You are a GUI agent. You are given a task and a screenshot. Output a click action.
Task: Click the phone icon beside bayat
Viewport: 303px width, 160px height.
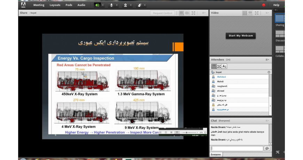coord(213,72)
